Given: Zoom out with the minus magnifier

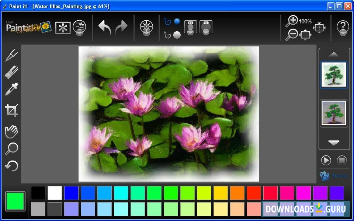Looking at the screenshot, I should 291,35.
